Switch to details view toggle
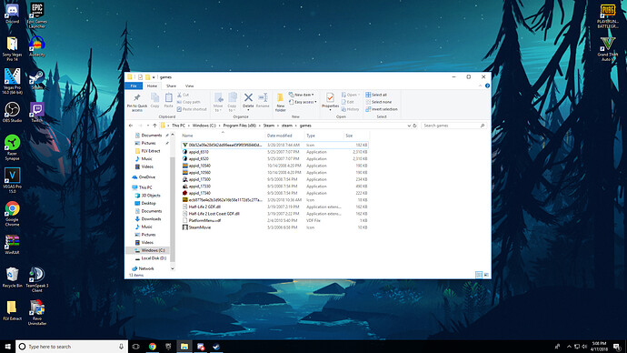The width and height of the screenshot is (627, 353). [x=479, y=275]
